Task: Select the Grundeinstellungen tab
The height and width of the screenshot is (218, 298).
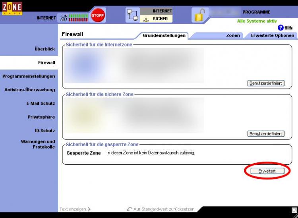Action: (164, 35)
